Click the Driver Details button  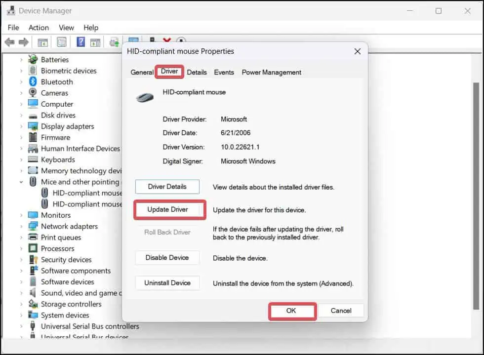pyautogui.click(x=167, y=187)
